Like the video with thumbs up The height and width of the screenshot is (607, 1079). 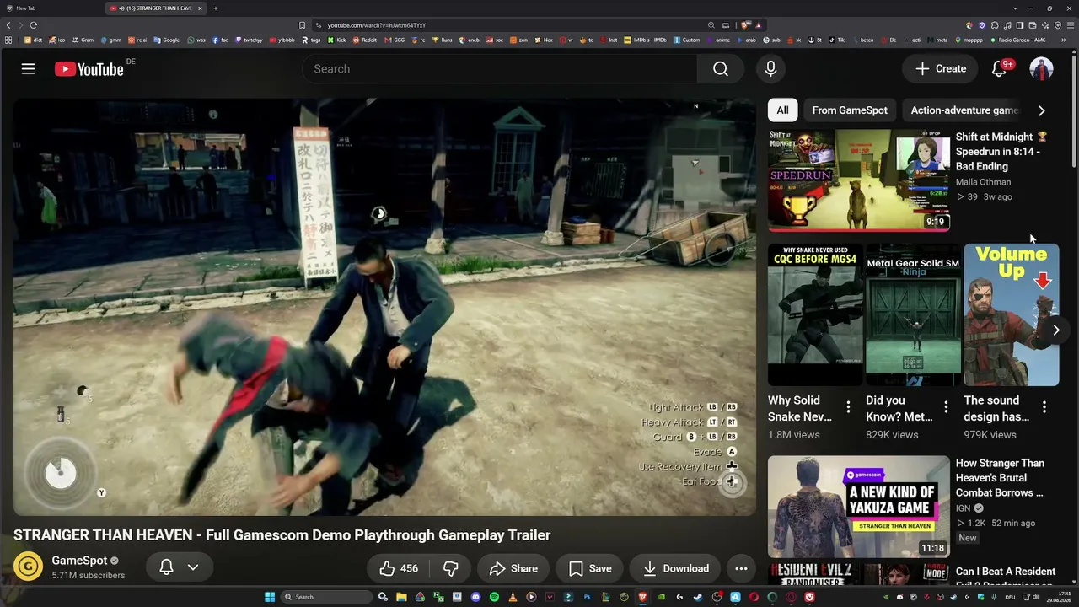point(398,568)
